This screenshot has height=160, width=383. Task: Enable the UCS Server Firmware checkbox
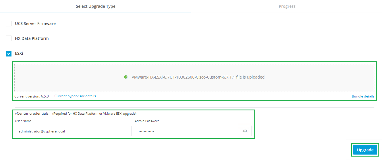[9, 24]
